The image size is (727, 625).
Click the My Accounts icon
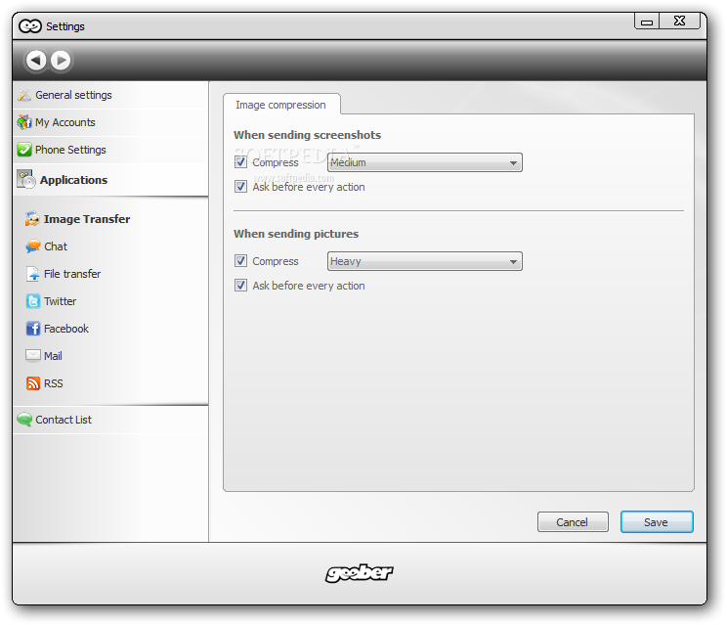pos(24,122)
